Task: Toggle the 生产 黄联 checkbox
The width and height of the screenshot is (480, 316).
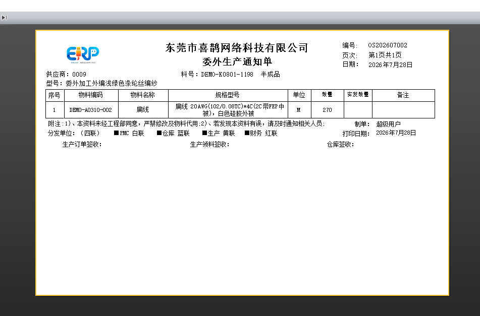Action: (x=205, y=133)
